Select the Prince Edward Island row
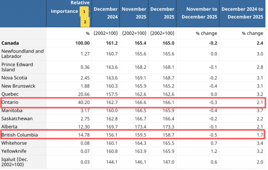This screenshot has height=170, width=268. tap(20, 68)
